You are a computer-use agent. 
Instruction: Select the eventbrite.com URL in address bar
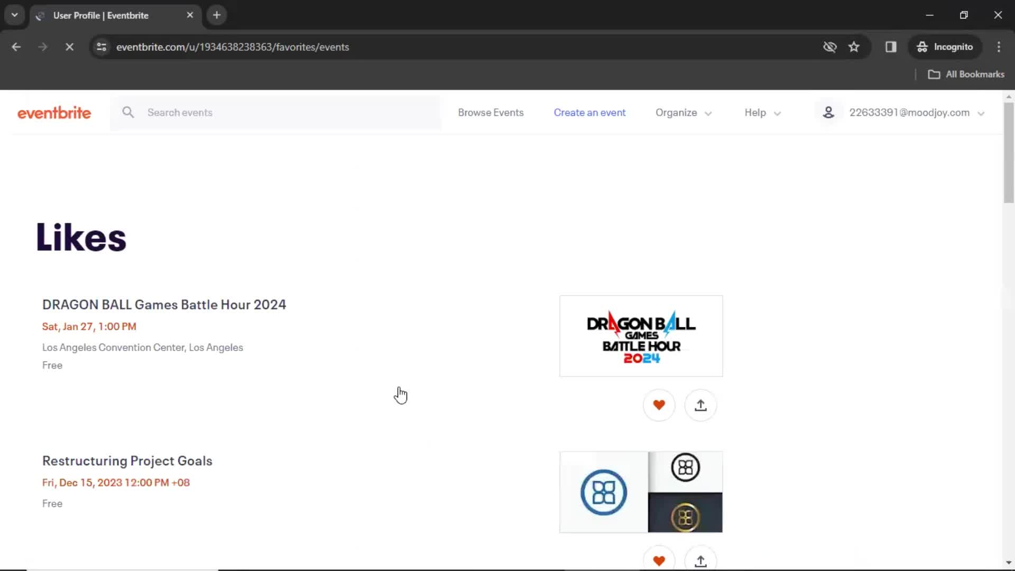[x=233, y=47]
